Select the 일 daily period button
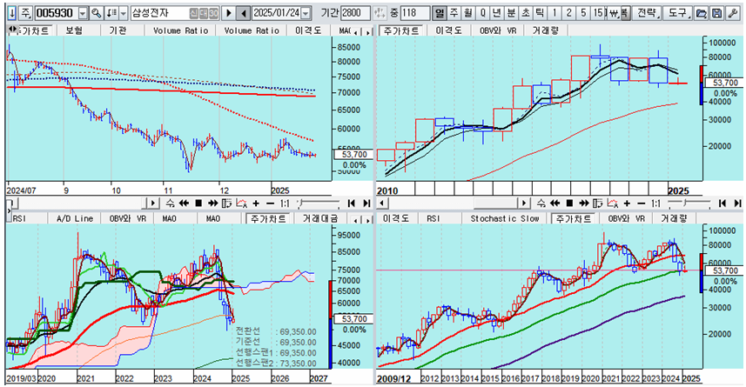746x387 pixels. click(440, 13)
